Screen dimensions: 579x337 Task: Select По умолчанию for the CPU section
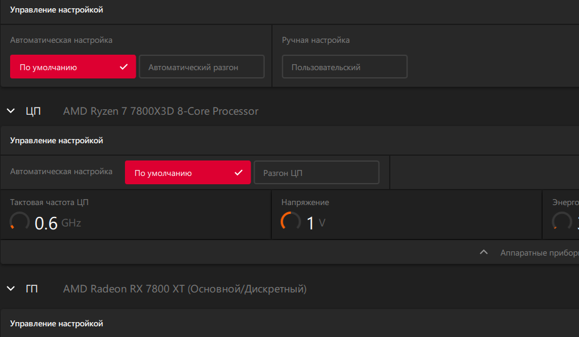(187, 172)
